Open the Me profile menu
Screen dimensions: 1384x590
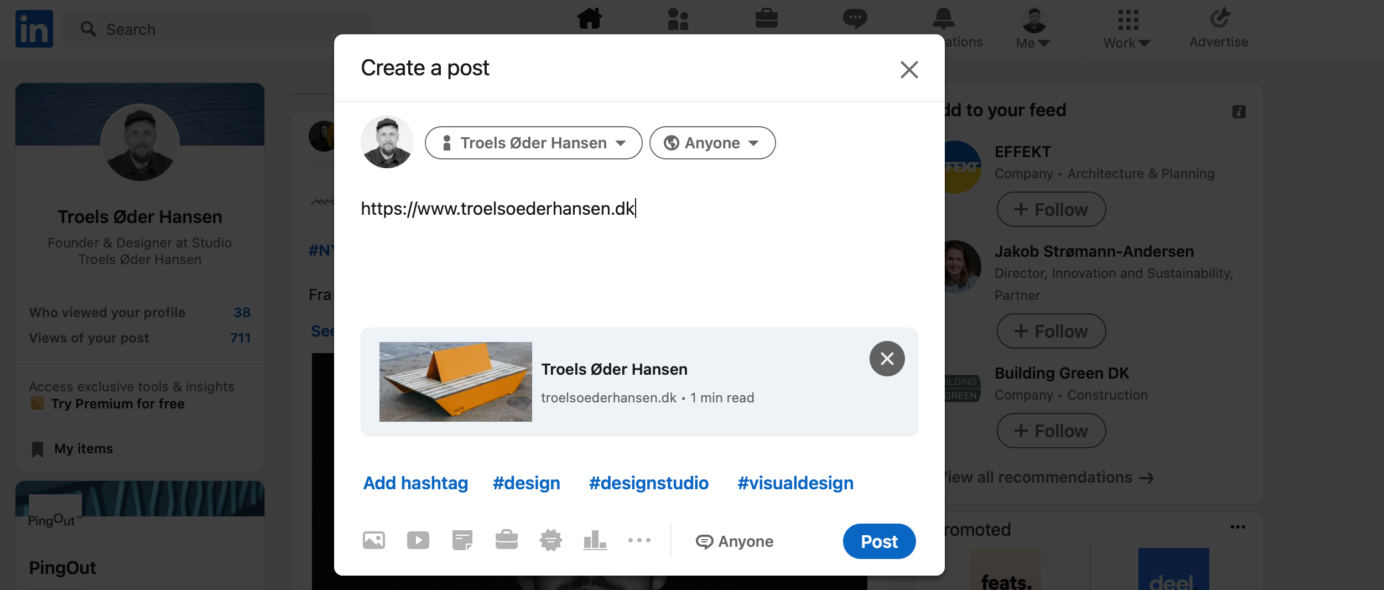click(x=1033, y=29)
